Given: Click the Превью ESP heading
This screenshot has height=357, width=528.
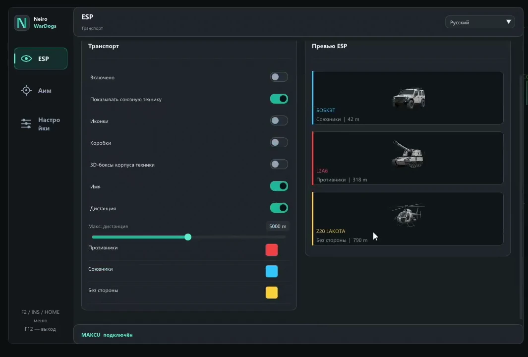Looking at the screenshot, I should coord(329,46).
